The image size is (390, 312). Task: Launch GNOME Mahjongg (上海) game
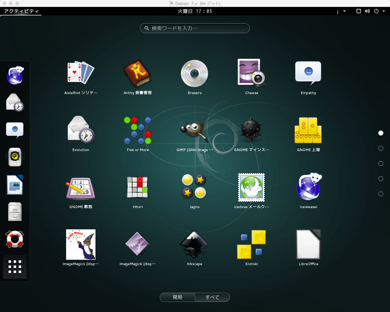click(308, 134)
